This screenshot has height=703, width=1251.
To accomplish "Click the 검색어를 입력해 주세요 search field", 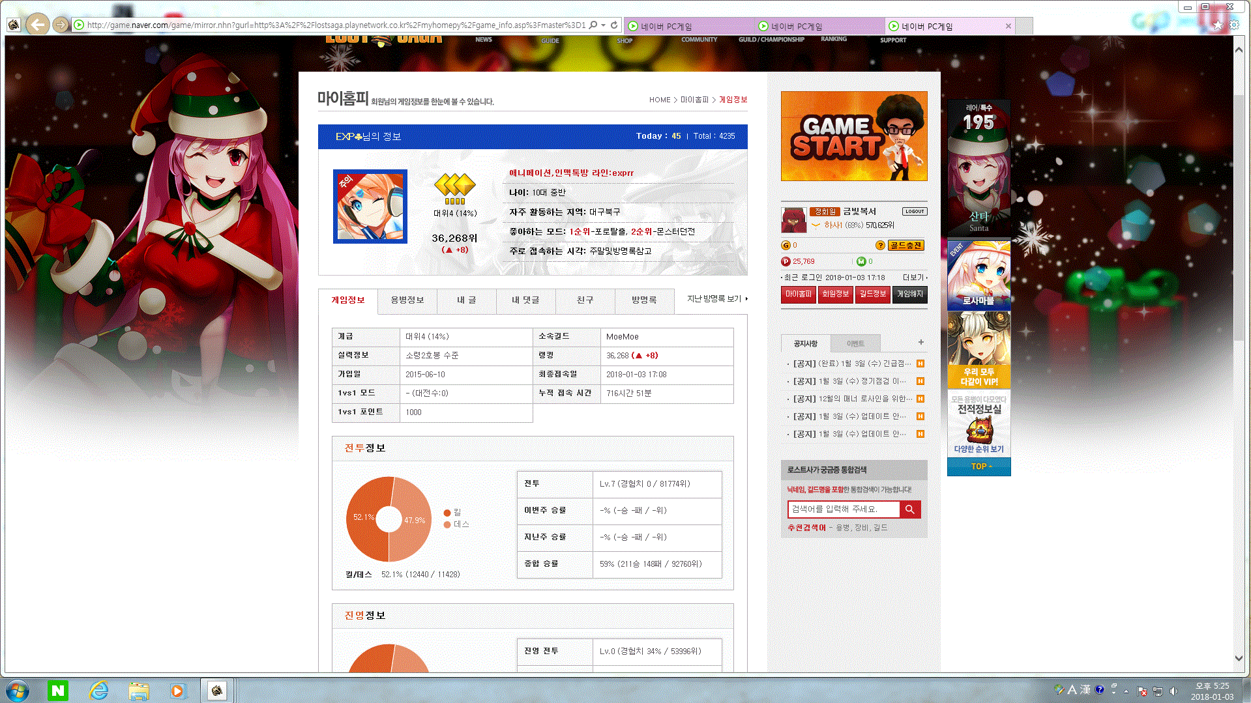I will click(x=843, y=509).
